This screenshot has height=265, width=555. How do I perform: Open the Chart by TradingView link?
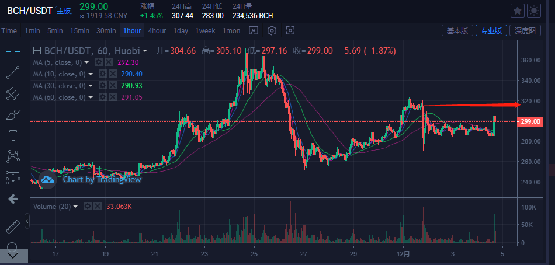coord(102,179)
